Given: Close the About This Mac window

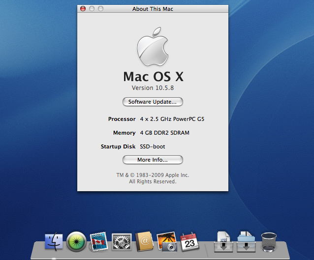Looking at the screenshot, I should click(83, 8).
